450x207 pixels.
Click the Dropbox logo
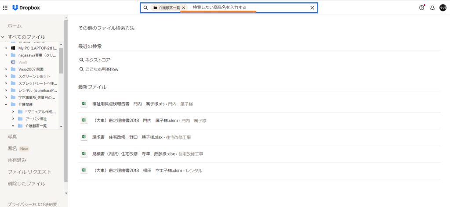coord(27,7)
